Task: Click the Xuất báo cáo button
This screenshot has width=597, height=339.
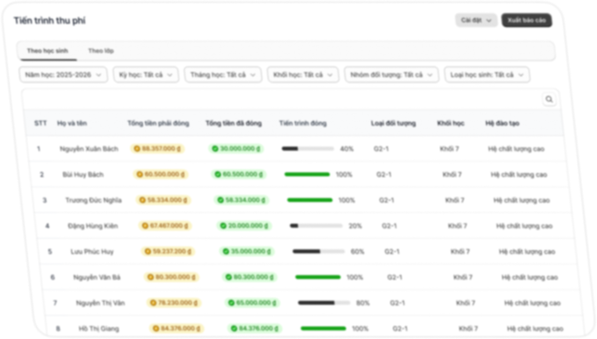Action: (527, 21)
